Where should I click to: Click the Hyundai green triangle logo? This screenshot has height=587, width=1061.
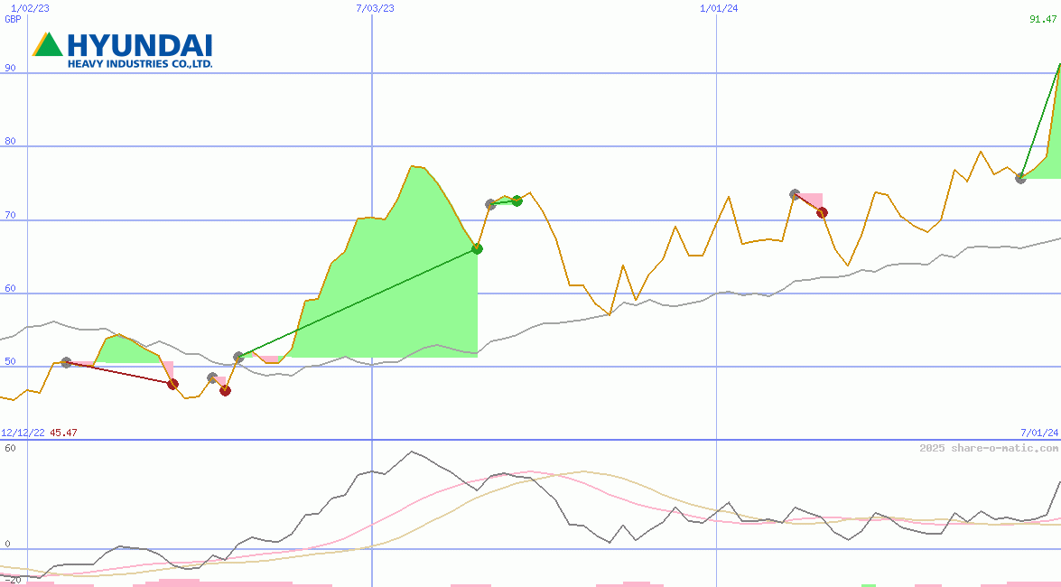coord(46,44)
